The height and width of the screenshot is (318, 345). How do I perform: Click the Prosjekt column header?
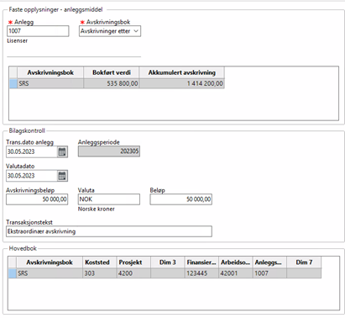pyautogui.click(x=133, y=262)
